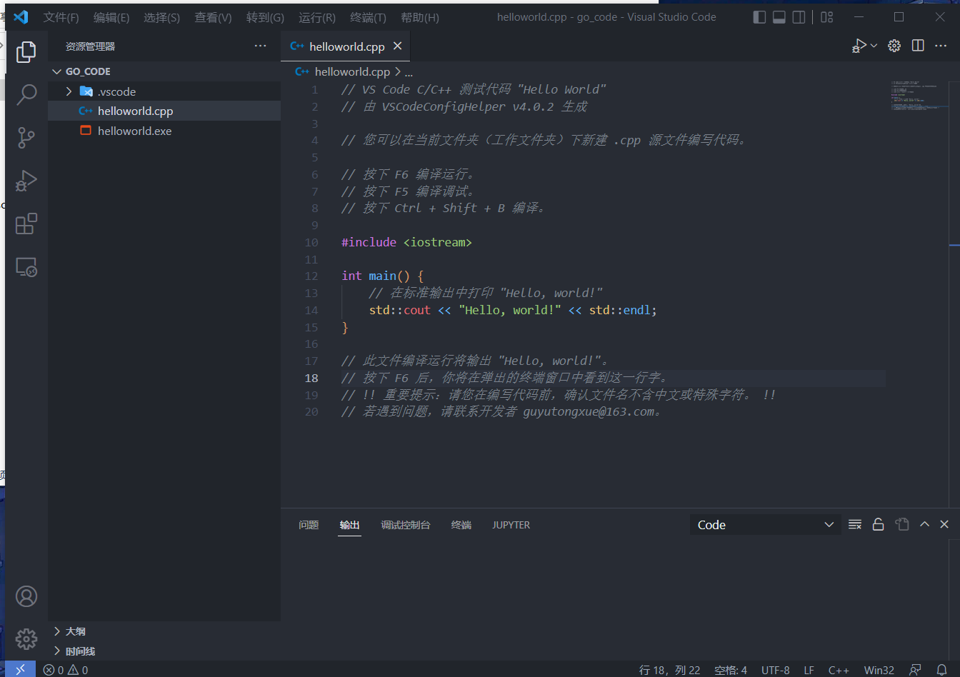Open the Source Control view

[x=26, y=137]
